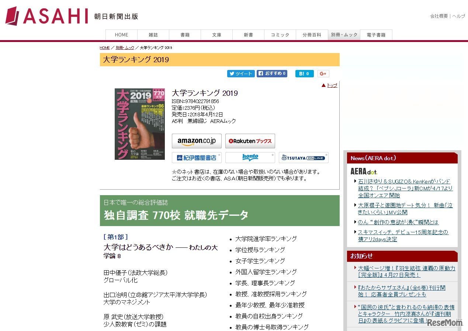Click the TSUTAYA ONLINE store icon
The width and height of the screenshot is (468, 331).
[303, 157]
